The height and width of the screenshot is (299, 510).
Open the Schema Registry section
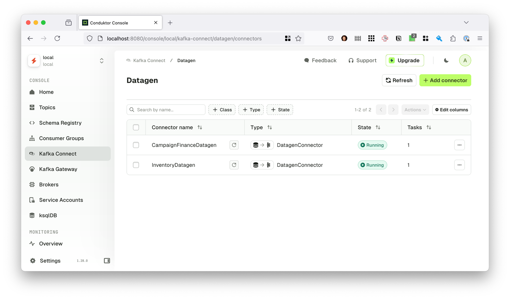tap(60, 123)
